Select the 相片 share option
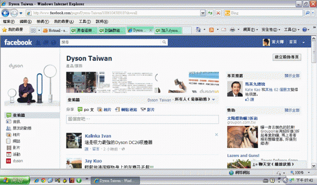The image size is (317, 185). click(x=105, y=110)
